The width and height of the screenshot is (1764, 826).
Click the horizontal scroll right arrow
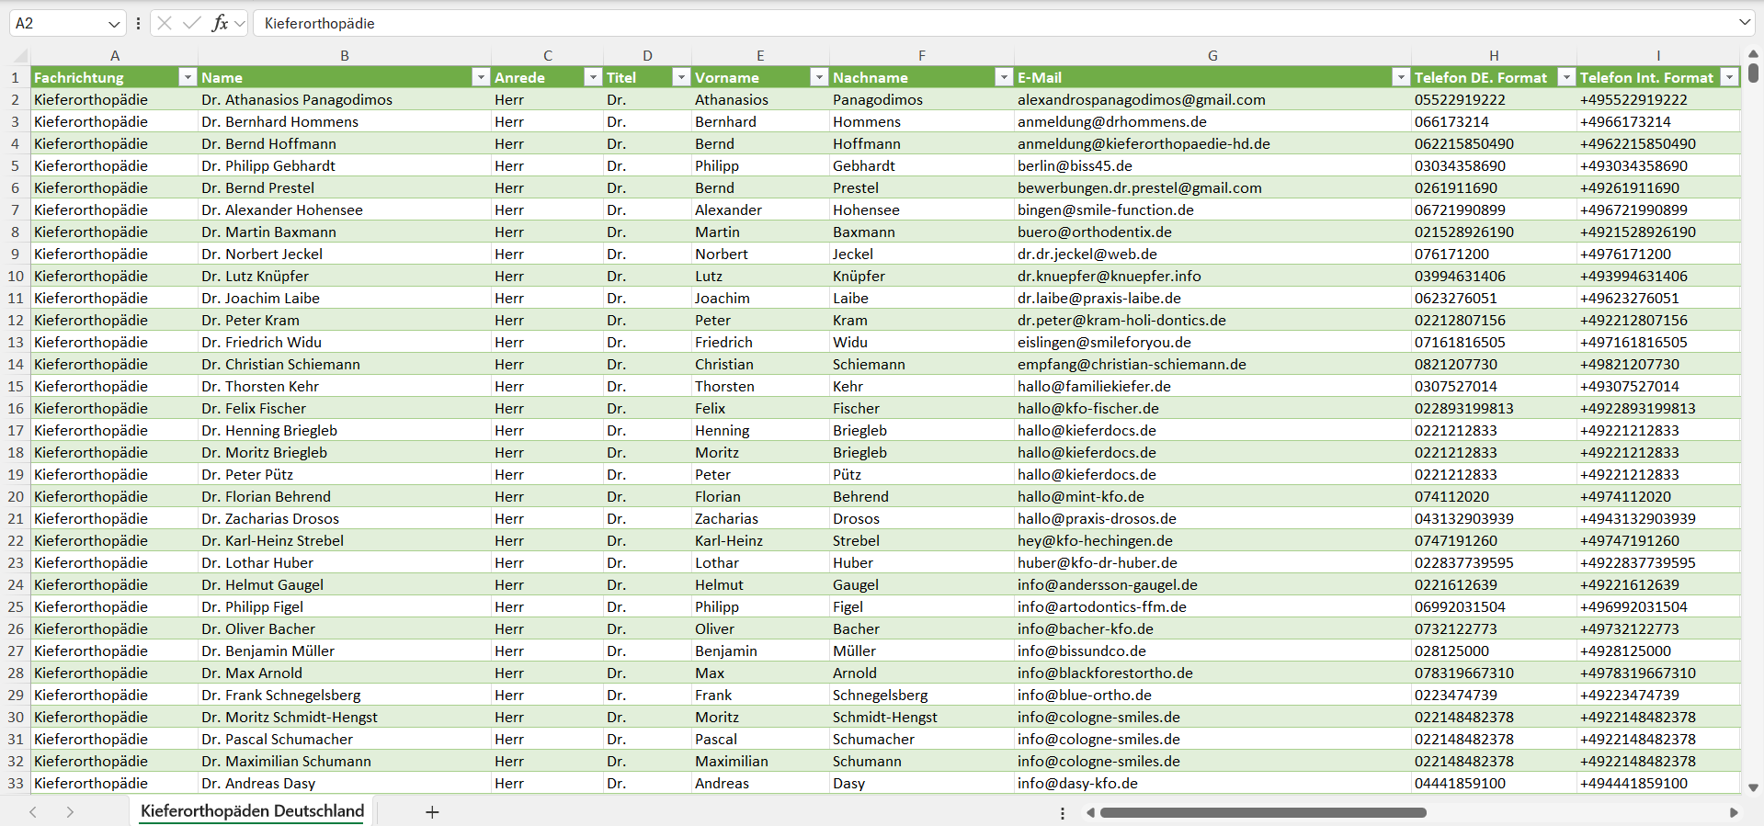tap(1734, 812)
